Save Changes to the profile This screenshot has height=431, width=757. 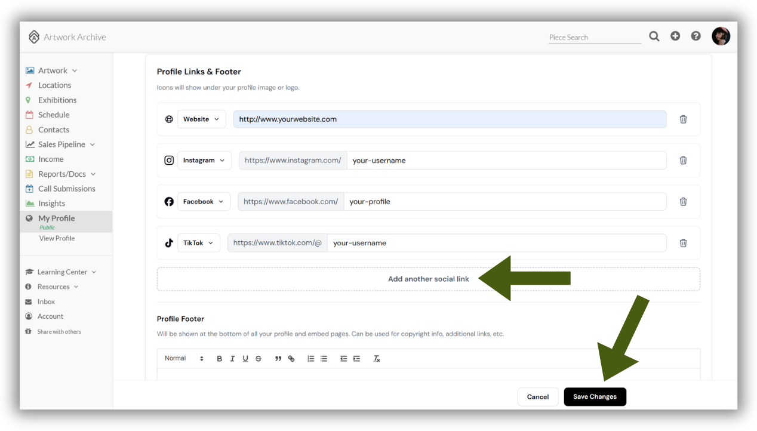tap(595, 397)
